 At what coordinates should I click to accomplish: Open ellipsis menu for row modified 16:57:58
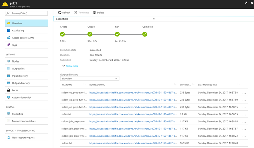pyautogui.click(x=244, y=93)
